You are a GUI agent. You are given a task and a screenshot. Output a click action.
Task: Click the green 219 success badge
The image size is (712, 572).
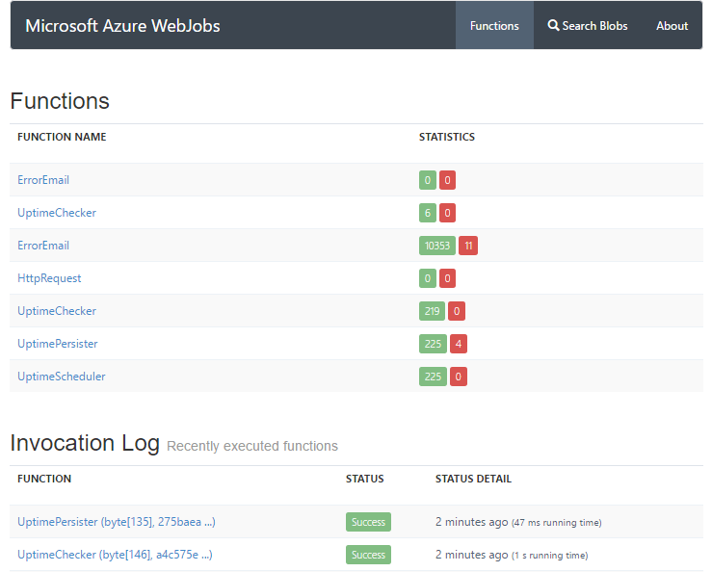[432, 311]
